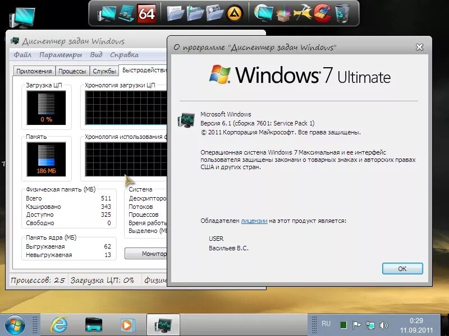Click the Всего value 511
Image resolution: width=449 pixels, height=336 pixels.
[x=106, y=198]
